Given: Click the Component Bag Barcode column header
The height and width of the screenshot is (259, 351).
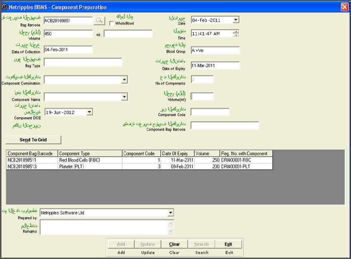Looking at the screenshot, I should pyautogui.click(x=32, y=153).
